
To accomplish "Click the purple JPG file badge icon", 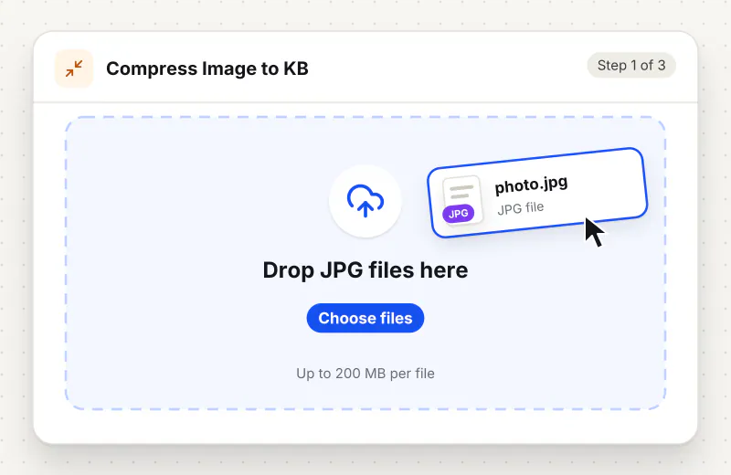I will pos(459,214).
